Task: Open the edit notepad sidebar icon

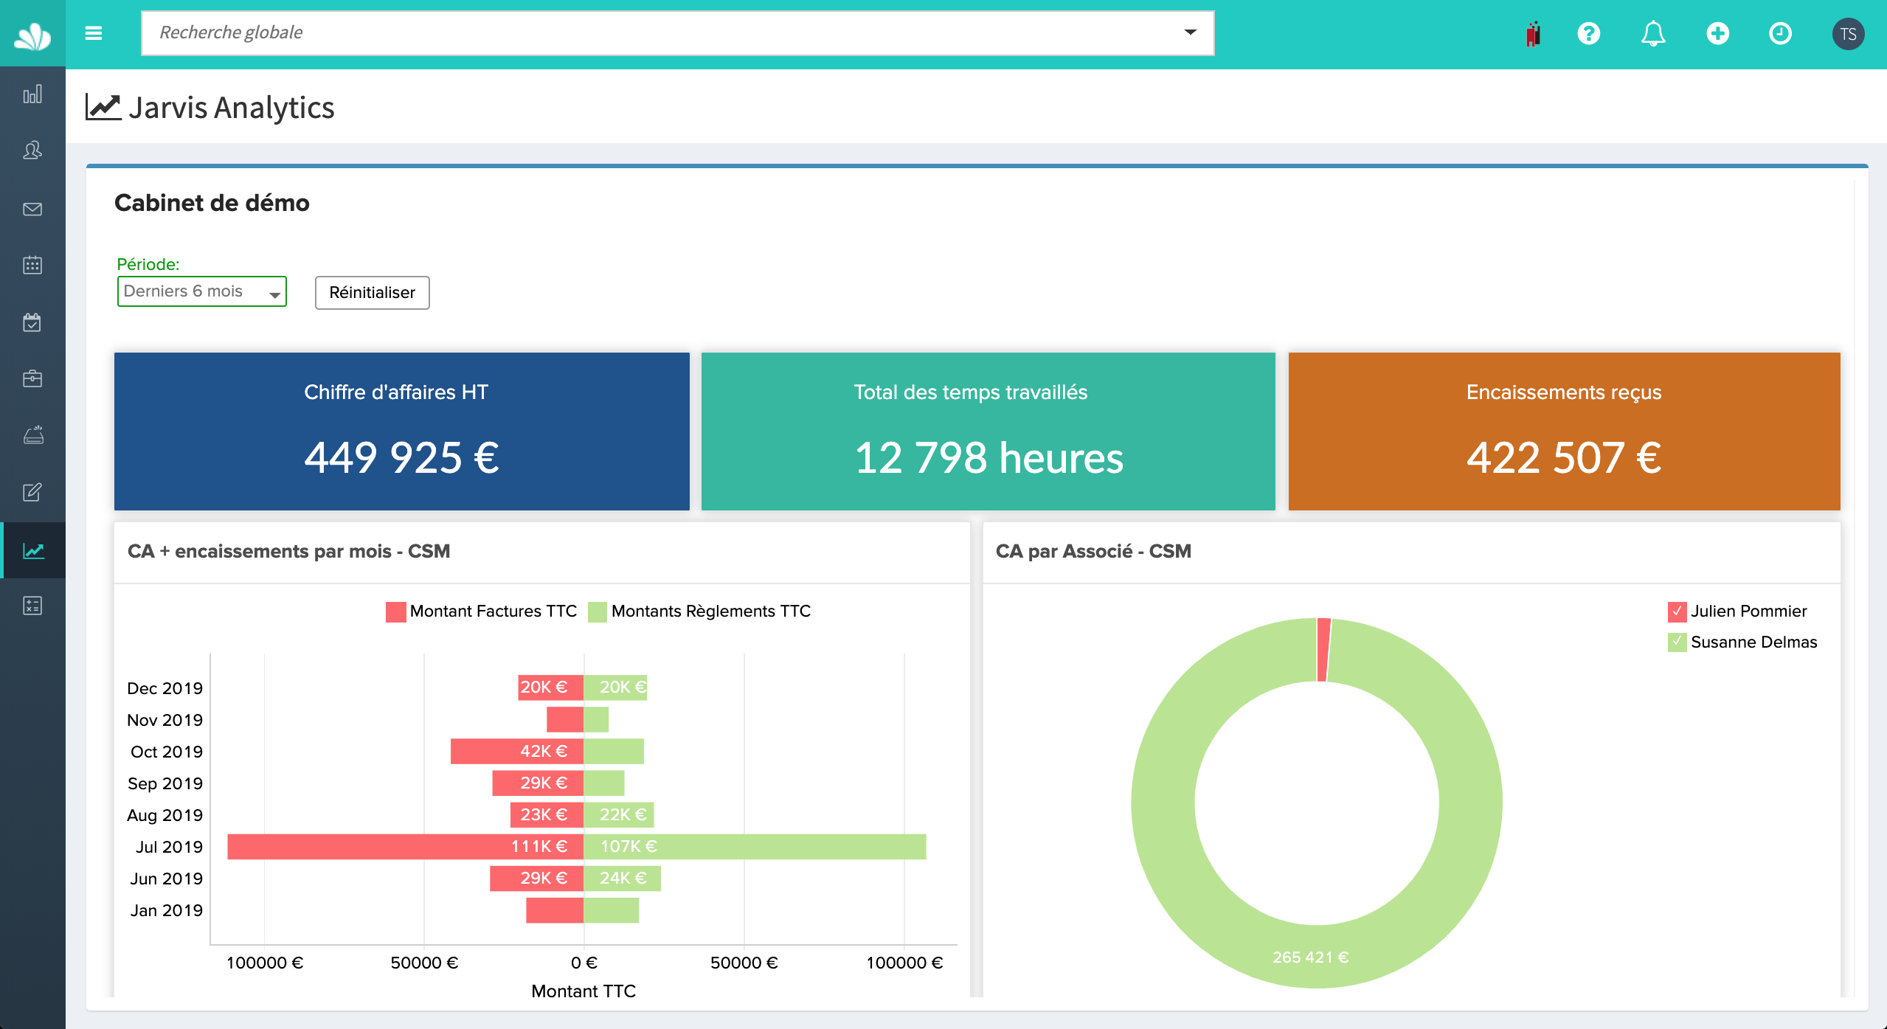Action: [x=32, y=492]
